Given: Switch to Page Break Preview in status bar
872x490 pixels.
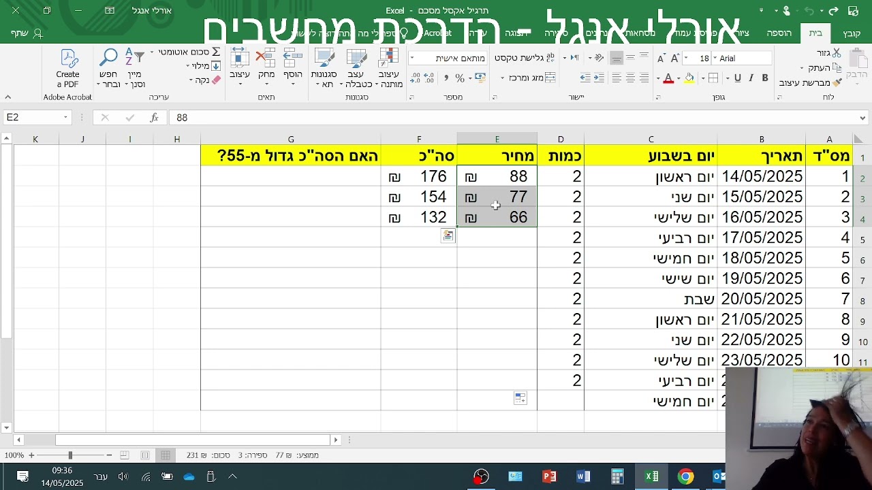Looking at the screenshot, I should 125,455.
